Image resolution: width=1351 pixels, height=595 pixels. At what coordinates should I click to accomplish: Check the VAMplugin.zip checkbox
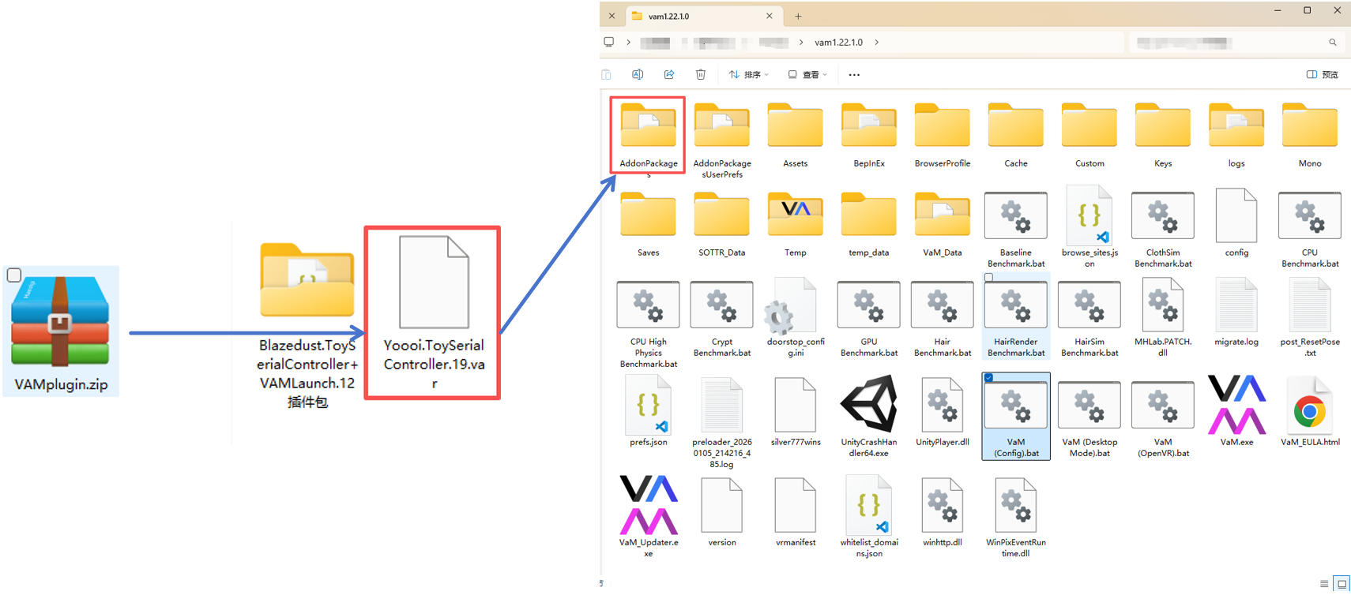click(x=14, y=275)
